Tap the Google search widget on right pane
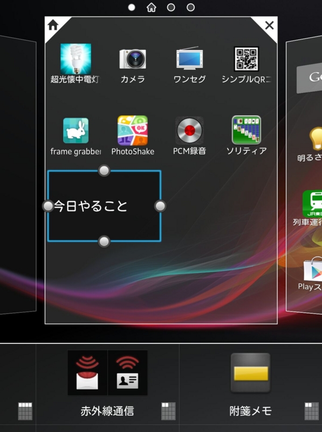This screenshot has height=432, width=322. (x=309, y=78)
